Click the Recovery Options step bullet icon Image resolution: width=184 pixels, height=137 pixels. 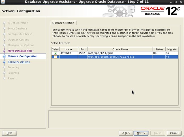[4, 62]
